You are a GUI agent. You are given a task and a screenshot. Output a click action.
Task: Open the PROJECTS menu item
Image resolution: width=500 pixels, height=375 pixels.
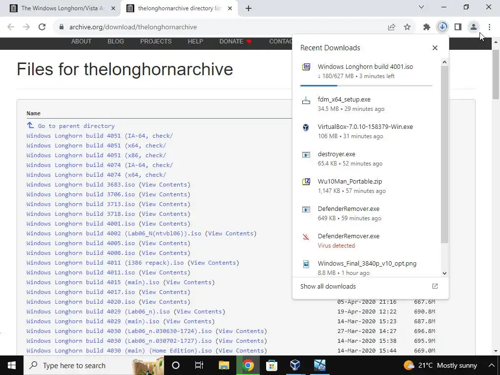tap(156, 42)
